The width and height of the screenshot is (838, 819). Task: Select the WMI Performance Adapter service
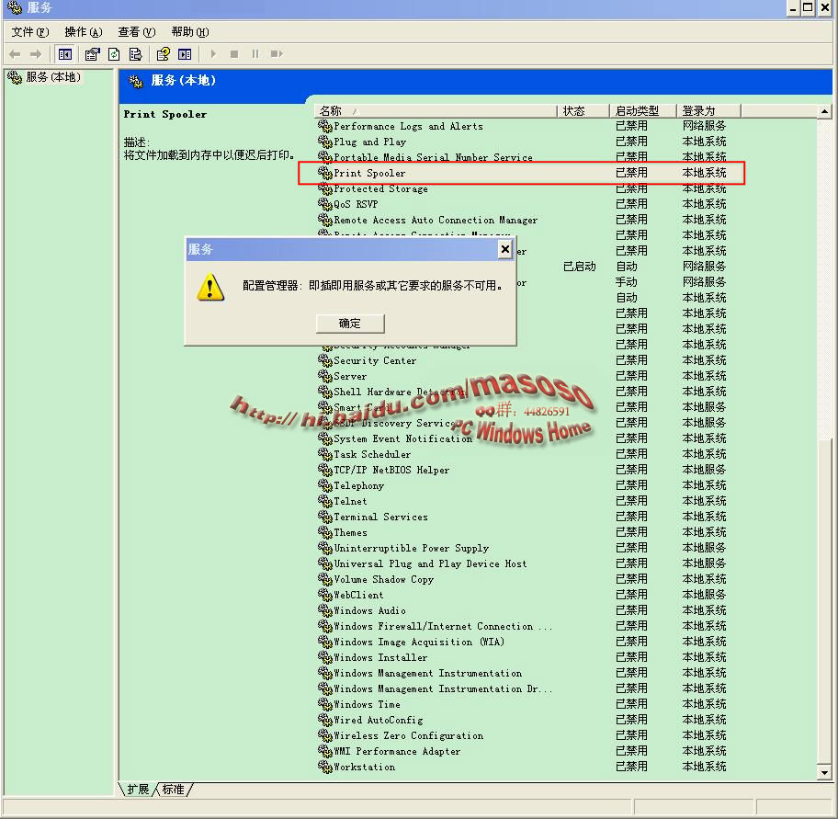pos(397,751)
